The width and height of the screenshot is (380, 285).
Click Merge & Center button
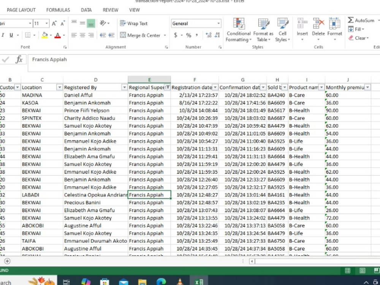[140, 35]
